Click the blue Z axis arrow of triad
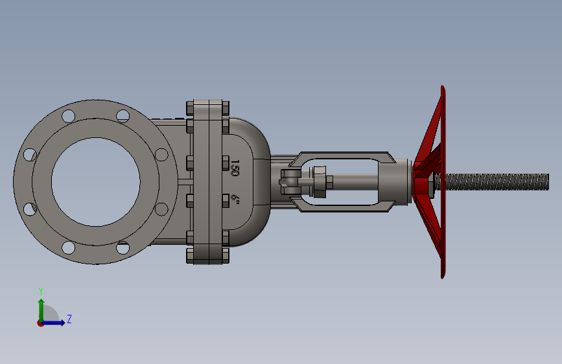This screenshot has width=562, height=364. pos(54,323)
